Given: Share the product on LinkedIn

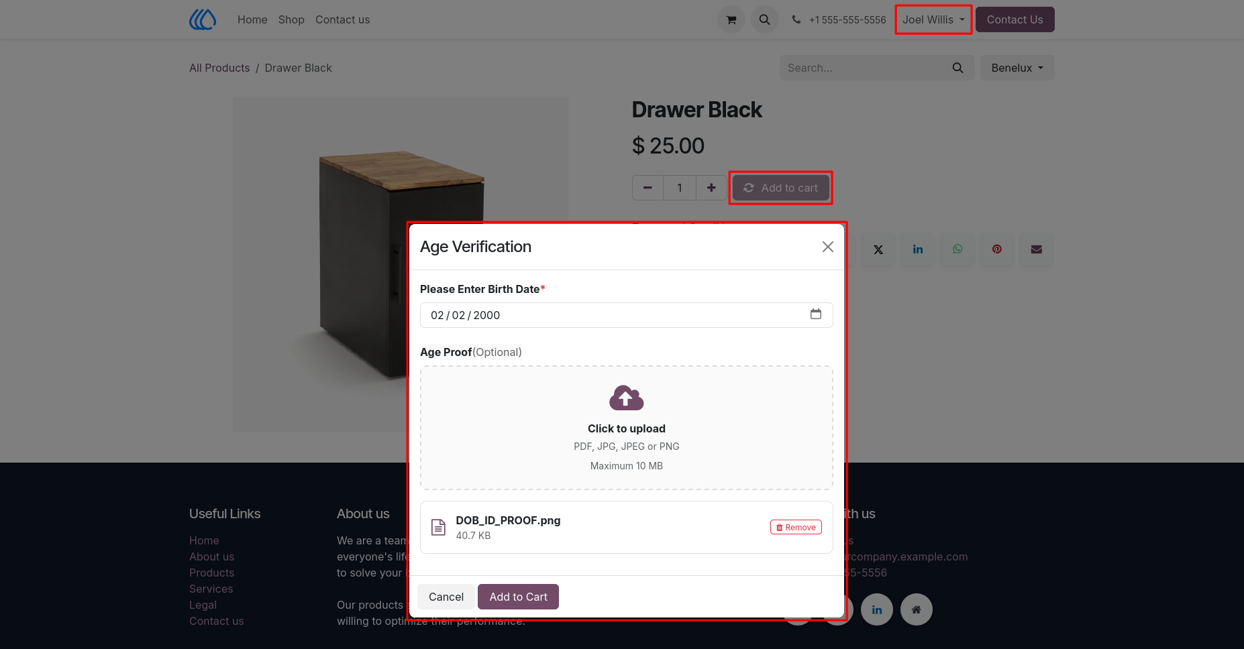Looking at the screenshot, I should (917, 249).
